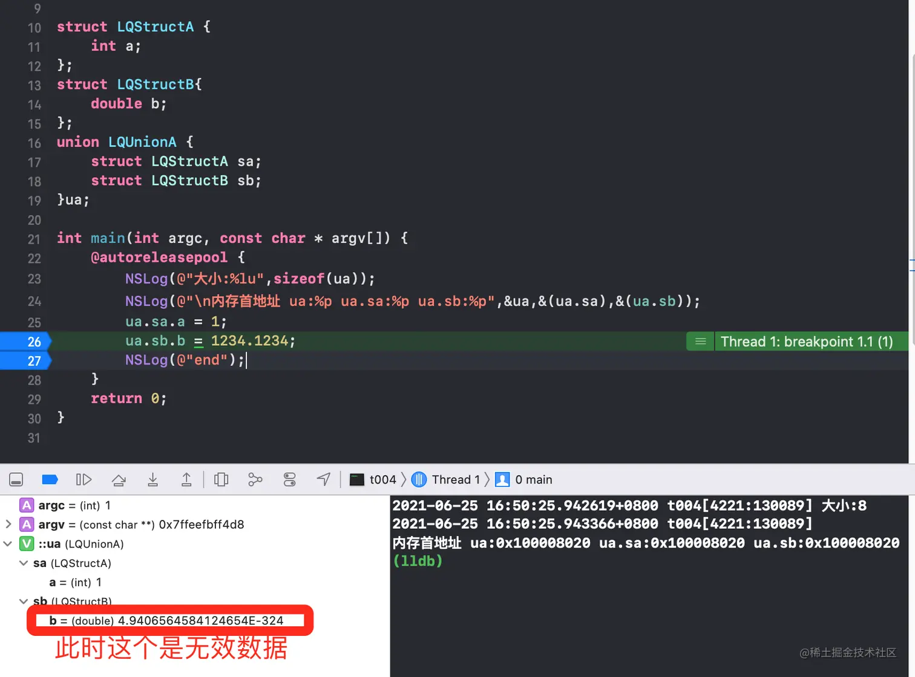This screenshot has width=915, height=677.
Task: Click the 'double b;' declaration
Action: [129, 103]
